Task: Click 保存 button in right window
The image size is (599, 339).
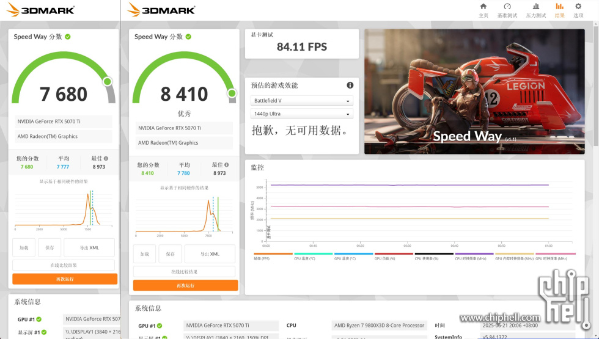Action: (170, 254)
